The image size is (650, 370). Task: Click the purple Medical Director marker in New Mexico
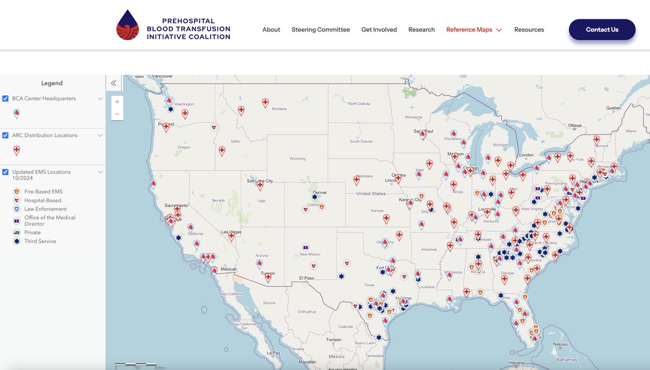[306, 247]
